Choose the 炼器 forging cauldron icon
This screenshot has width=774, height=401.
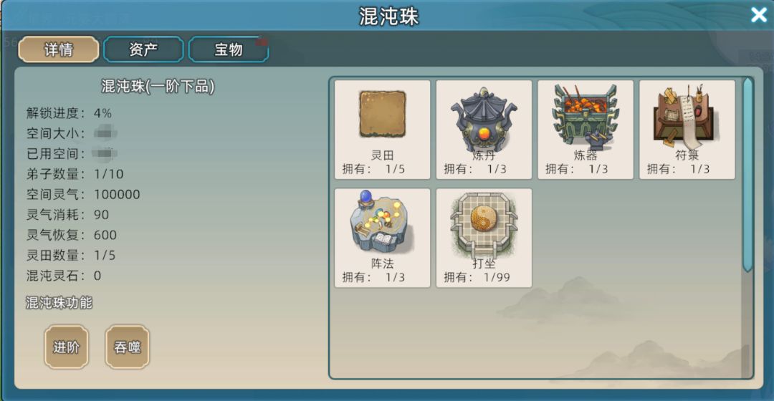tap(586, 117)
